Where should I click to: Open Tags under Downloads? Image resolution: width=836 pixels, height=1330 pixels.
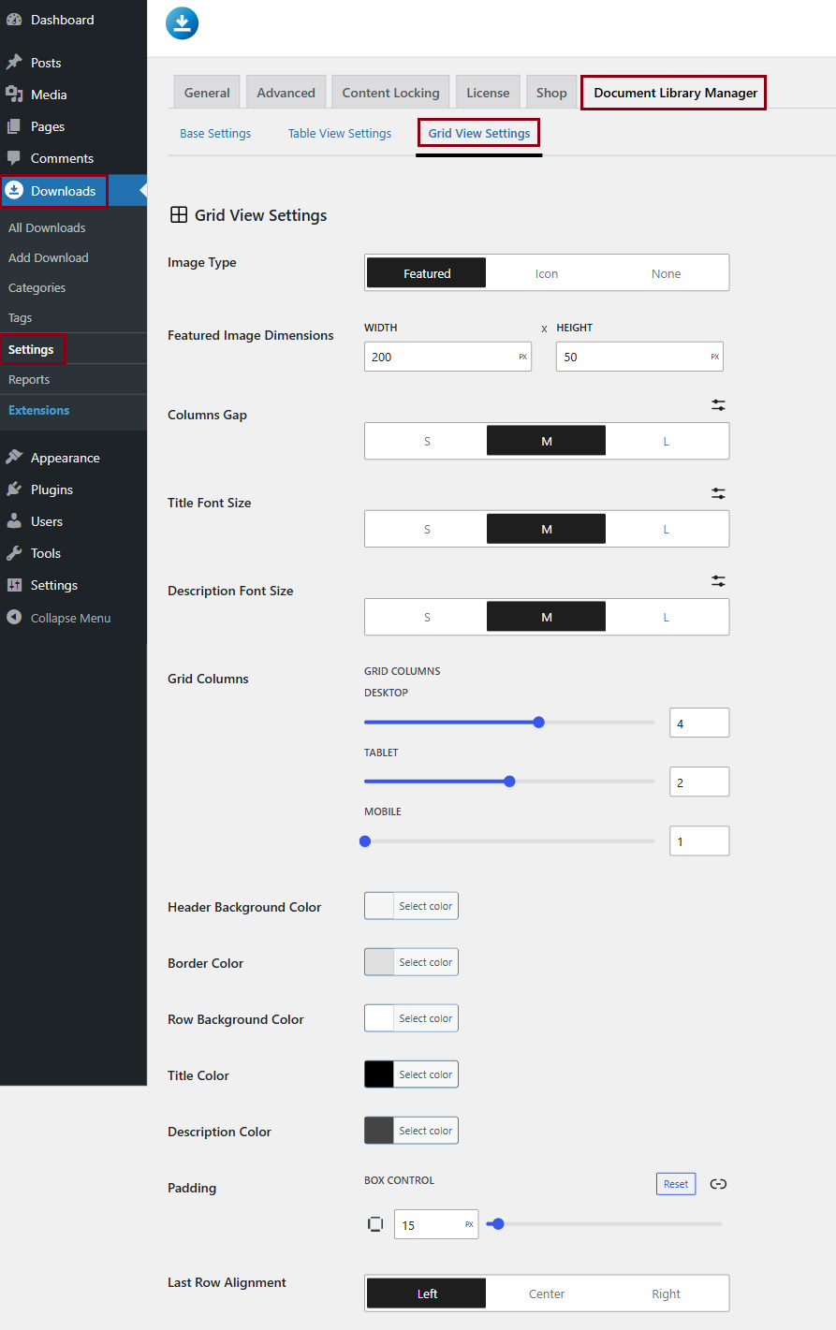(x=21, y=317)
